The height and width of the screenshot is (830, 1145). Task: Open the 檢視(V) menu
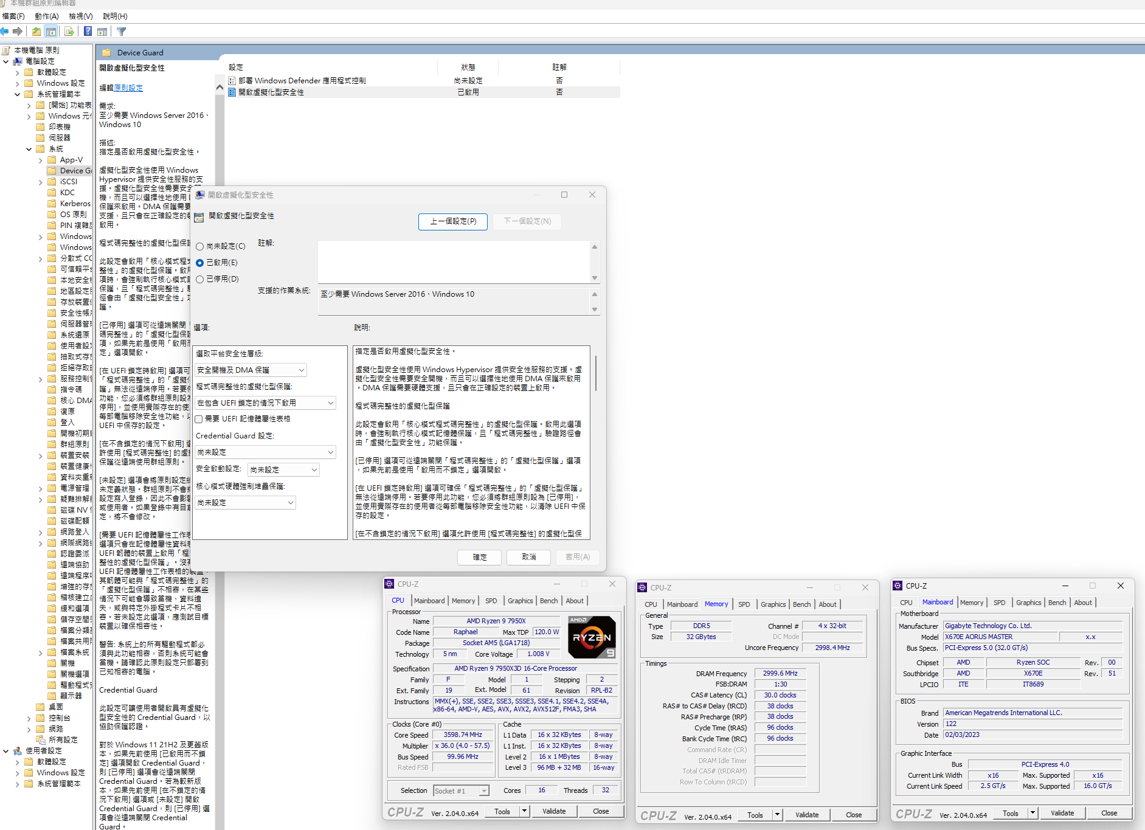(x=81, y=16)
